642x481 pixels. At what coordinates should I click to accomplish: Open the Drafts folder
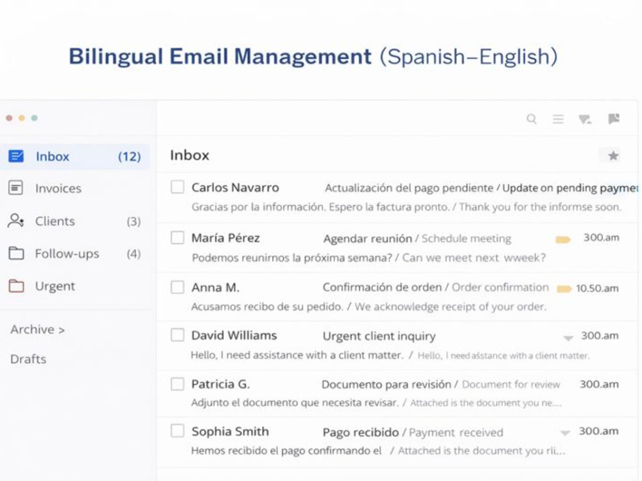pyautogui.click(x=28, y=359)
